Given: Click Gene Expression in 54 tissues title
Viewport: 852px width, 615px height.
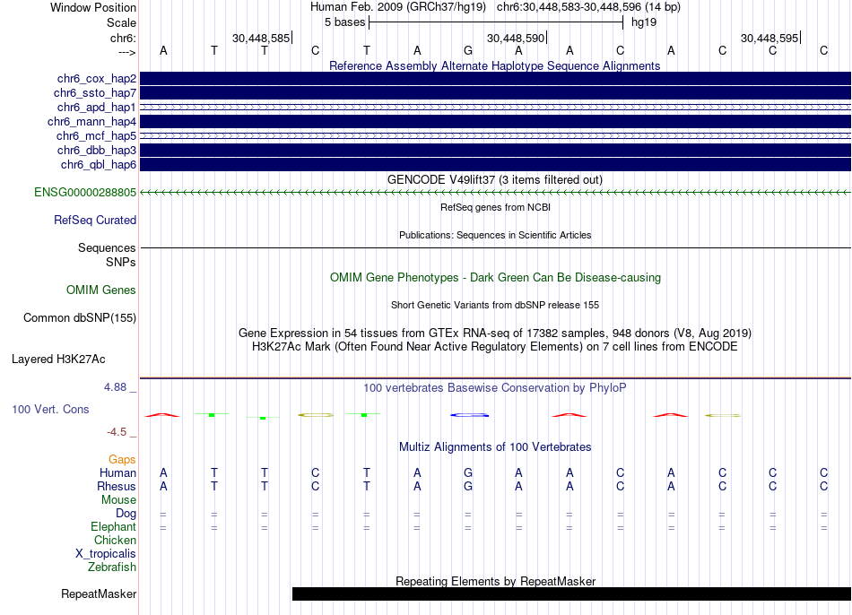Looking at the screenshot, I should (495, 333).
